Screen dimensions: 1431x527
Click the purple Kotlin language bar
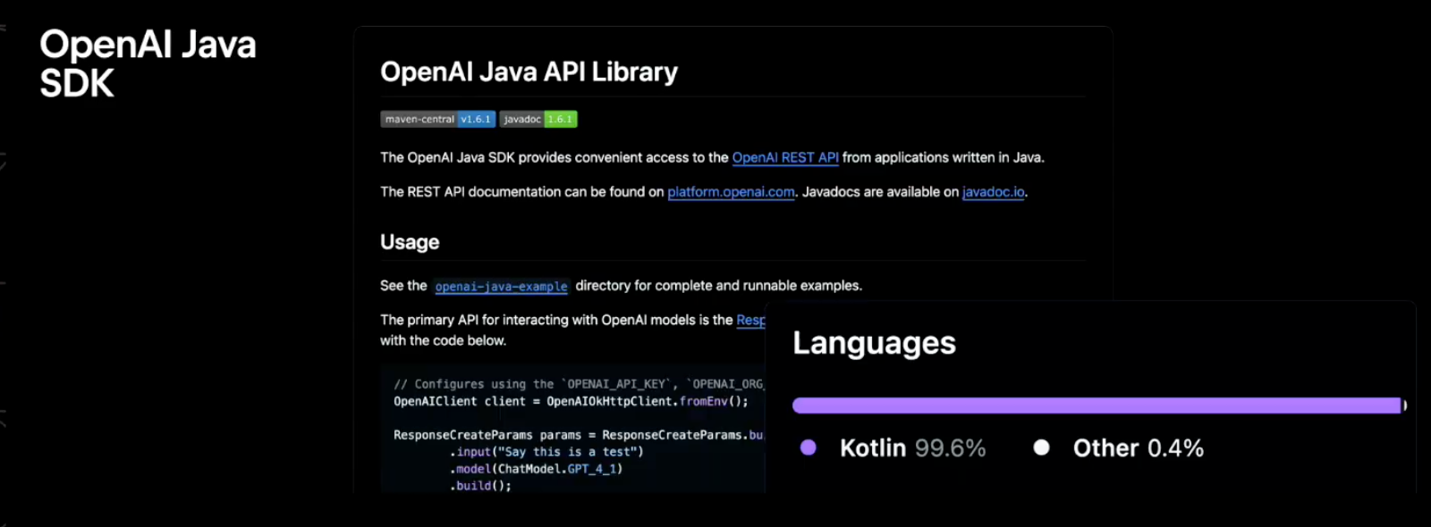(x=1097, y=406)
